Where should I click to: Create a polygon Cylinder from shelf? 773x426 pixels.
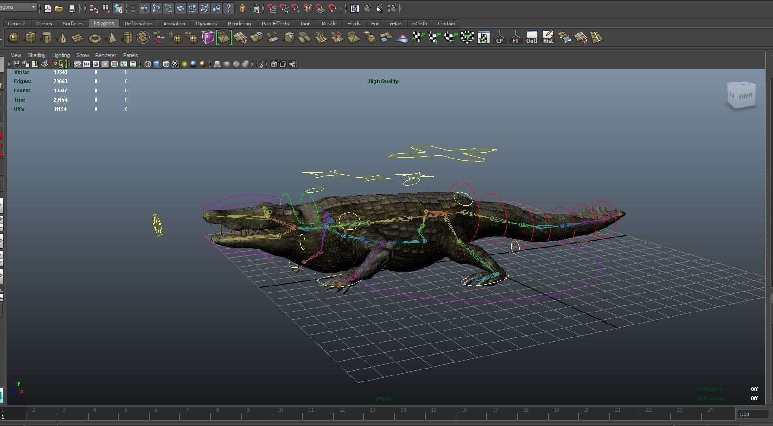pos(46,38)
